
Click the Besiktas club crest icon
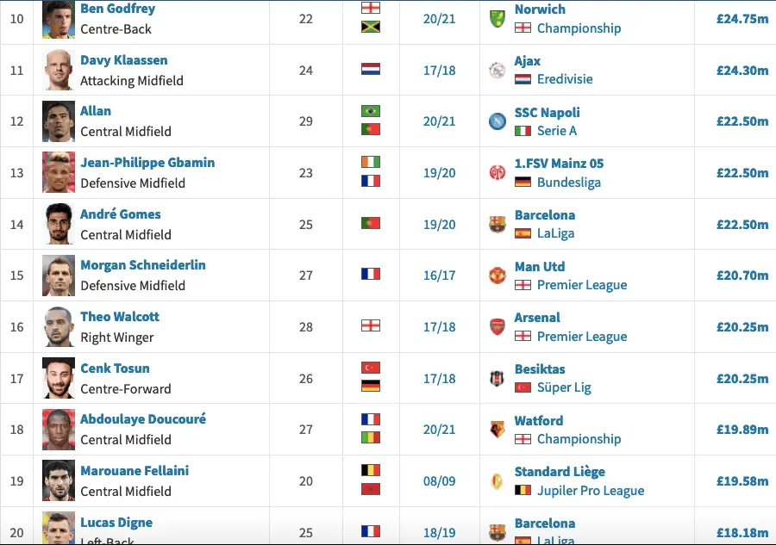498,378
